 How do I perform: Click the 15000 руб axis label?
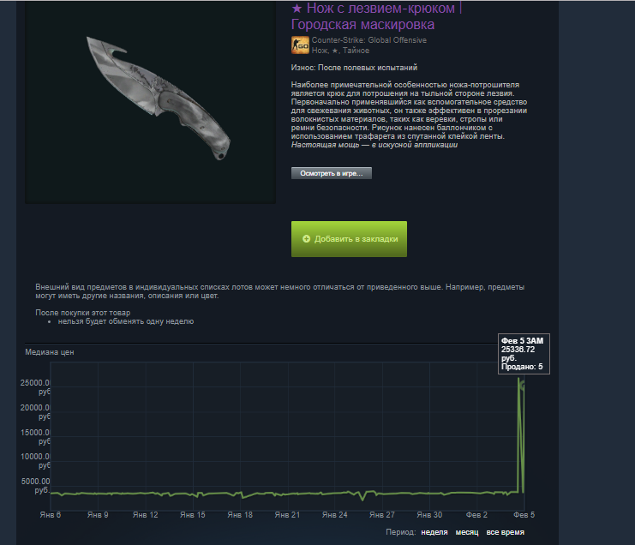[35, 436]
